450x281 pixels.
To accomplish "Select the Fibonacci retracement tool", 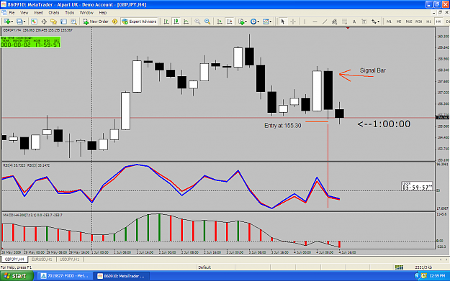I will (x=344, y=22).
